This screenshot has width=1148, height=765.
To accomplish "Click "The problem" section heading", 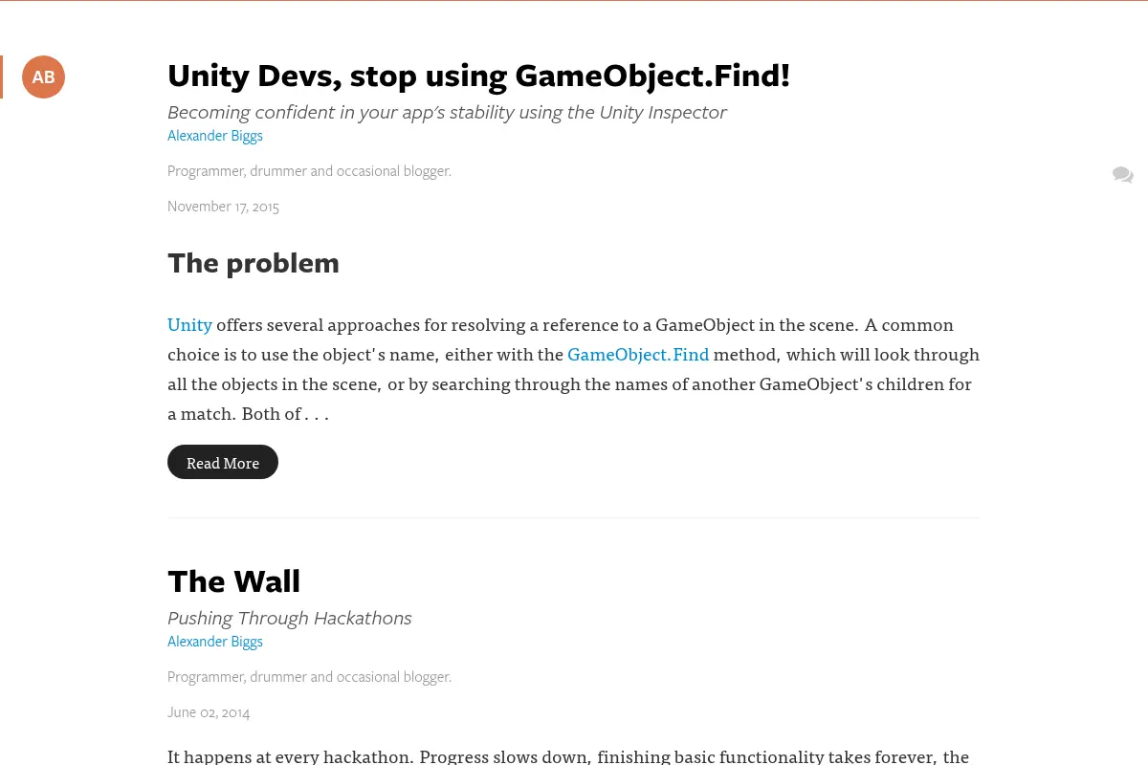I will tap(254, 263).
